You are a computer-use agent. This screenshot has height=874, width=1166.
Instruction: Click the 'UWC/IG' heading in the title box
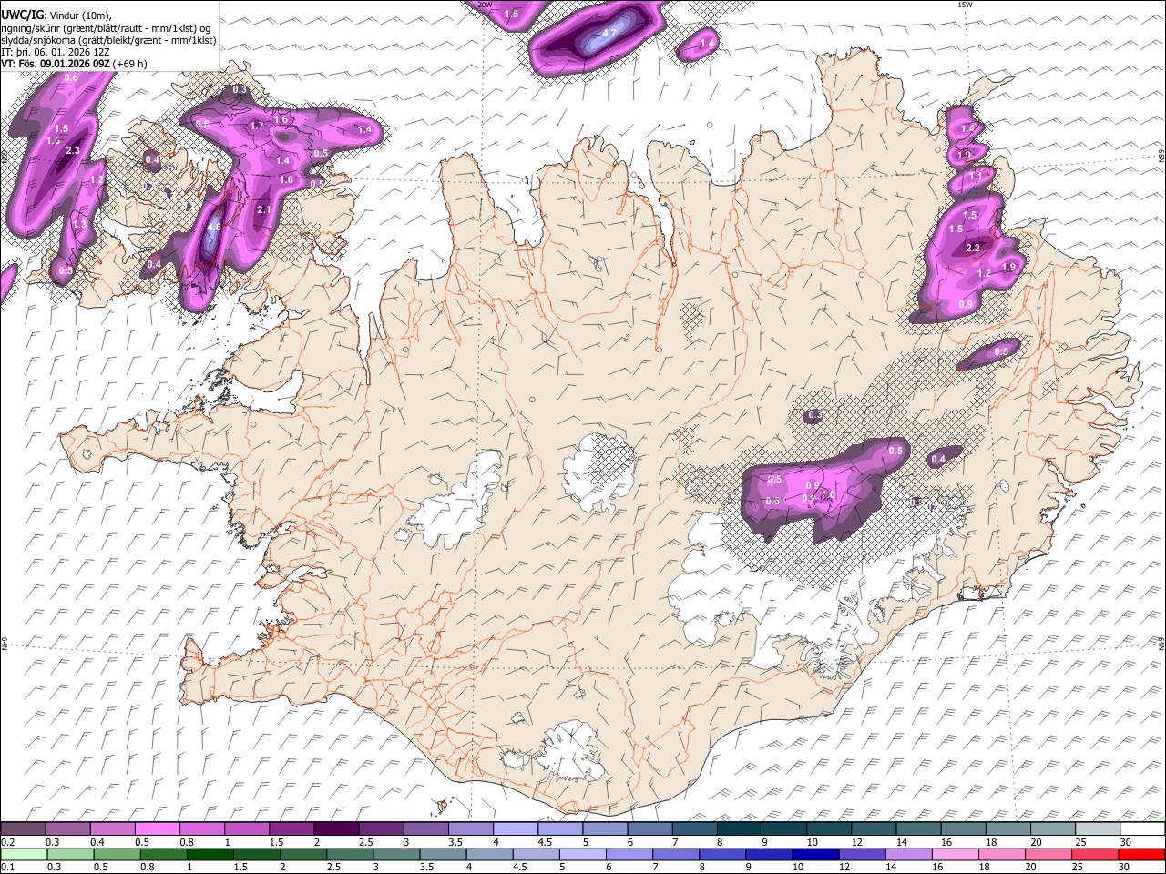[x=22, y=15]
